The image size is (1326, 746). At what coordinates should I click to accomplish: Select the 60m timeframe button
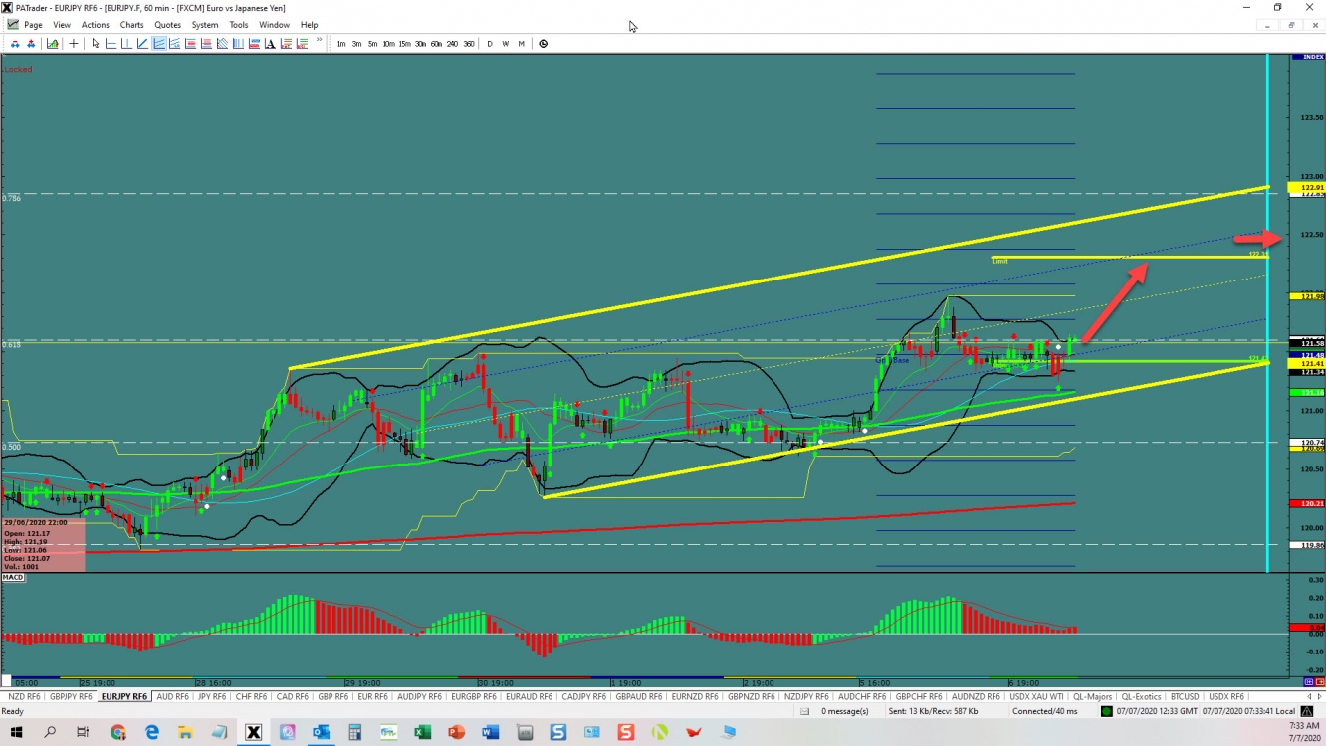point(437,44)
